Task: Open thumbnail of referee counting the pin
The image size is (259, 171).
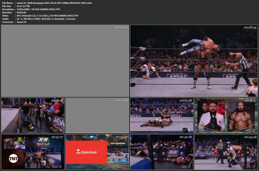Action: (162, 115)
